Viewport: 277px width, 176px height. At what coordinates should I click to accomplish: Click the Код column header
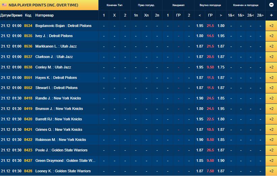click(x=28, y=16)
